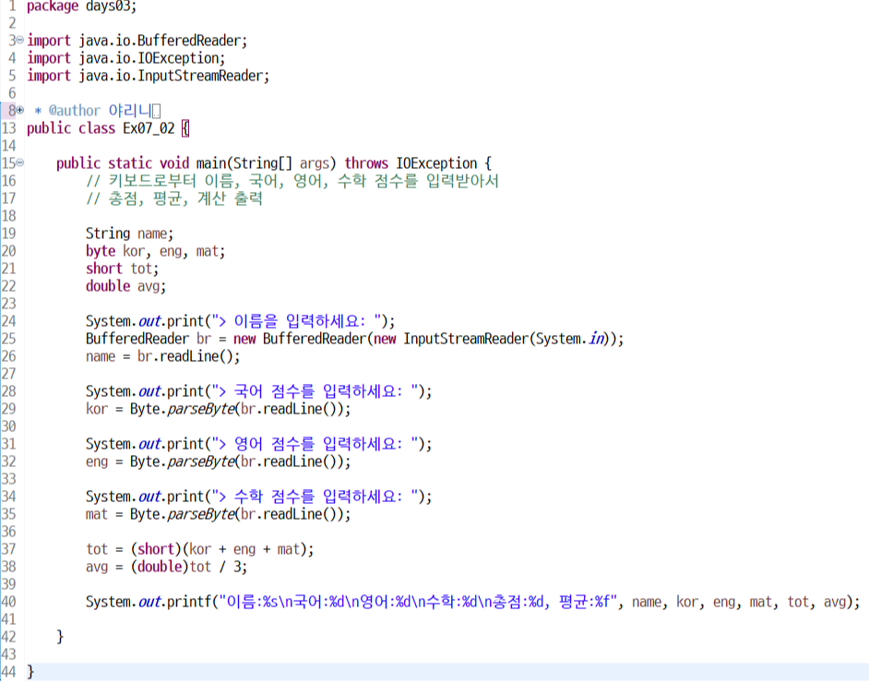Screen dimensions: 869x683
Task: Click the comment starting '// 키보드로부터 이름'
Action: click(x=292, y=181)
